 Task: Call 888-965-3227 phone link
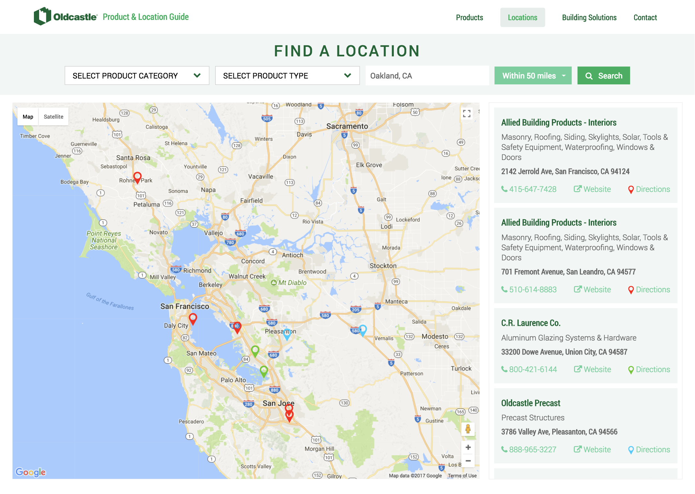click(529, 450)
